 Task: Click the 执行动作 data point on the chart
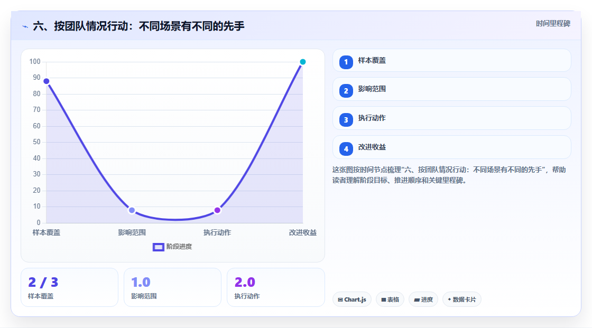pos(217,210)
